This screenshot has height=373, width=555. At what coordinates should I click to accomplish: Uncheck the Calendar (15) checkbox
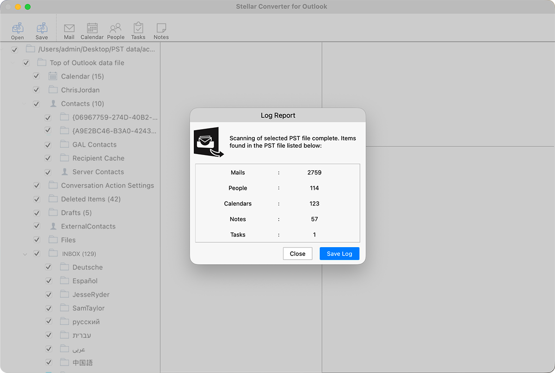[x=37, y=76]
